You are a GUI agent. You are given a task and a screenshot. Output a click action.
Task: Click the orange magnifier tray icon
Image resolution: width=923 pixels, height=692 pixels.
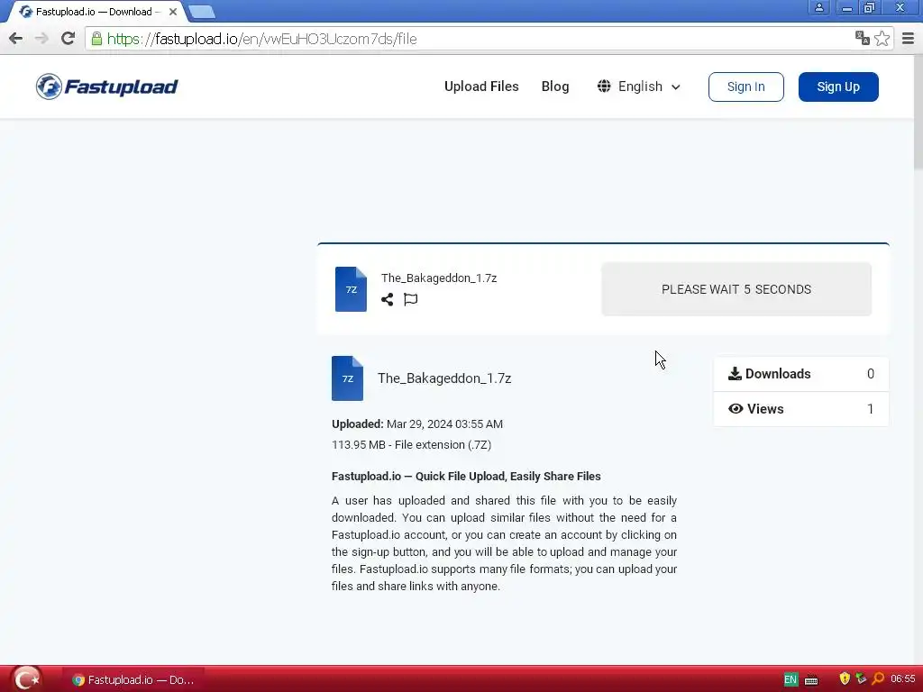coord(878,678)
